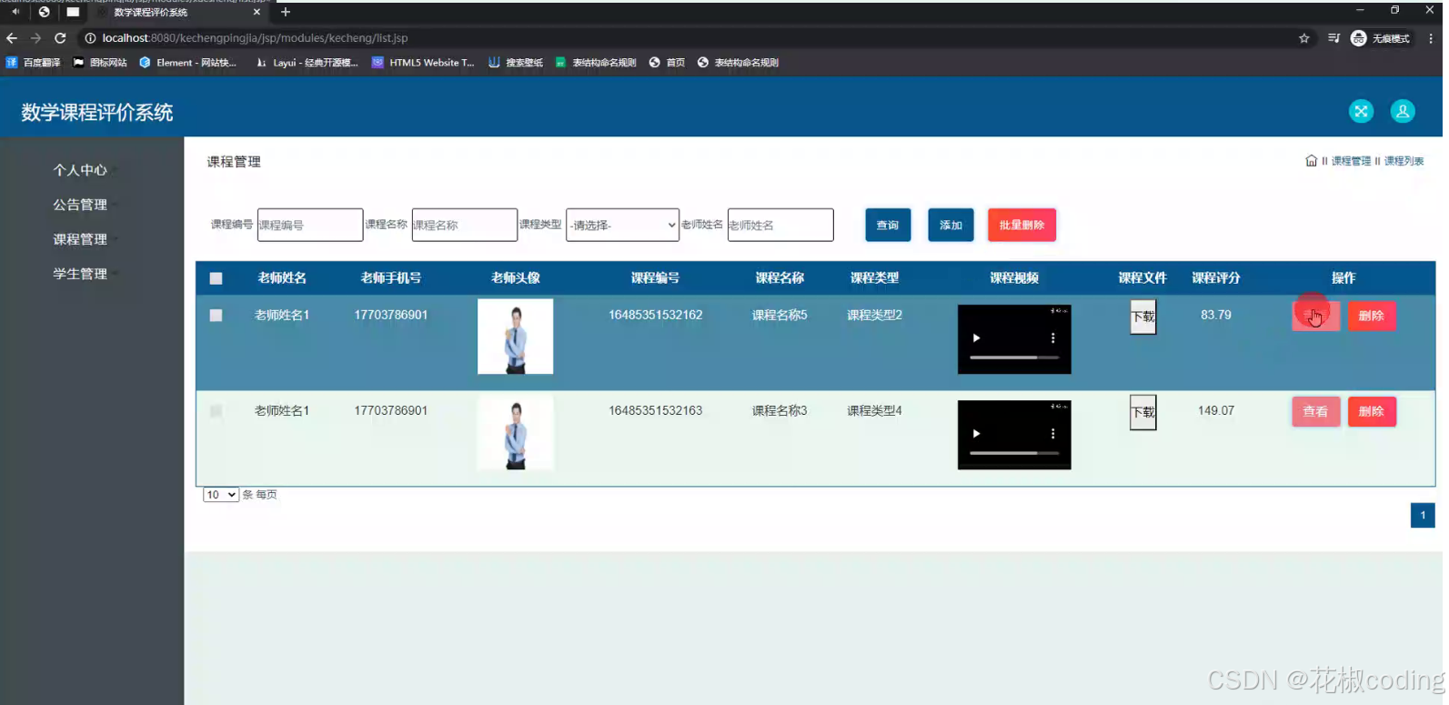Close the 数学课程评价系统 browser tab
This screenshot has width=1449, height=705.
coord(257,13)
